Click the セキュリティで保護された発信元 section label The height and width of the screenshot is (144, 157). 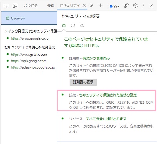[30, 47]
